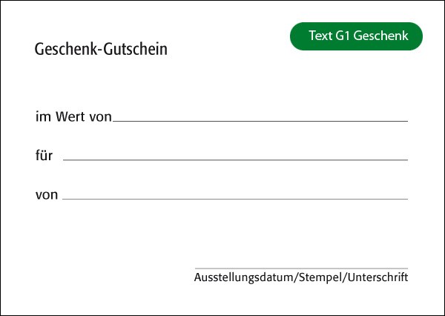Select the Geschenk-Gutschein heading
The width and height of the screenshot is (445, 316).
[101, 49]
